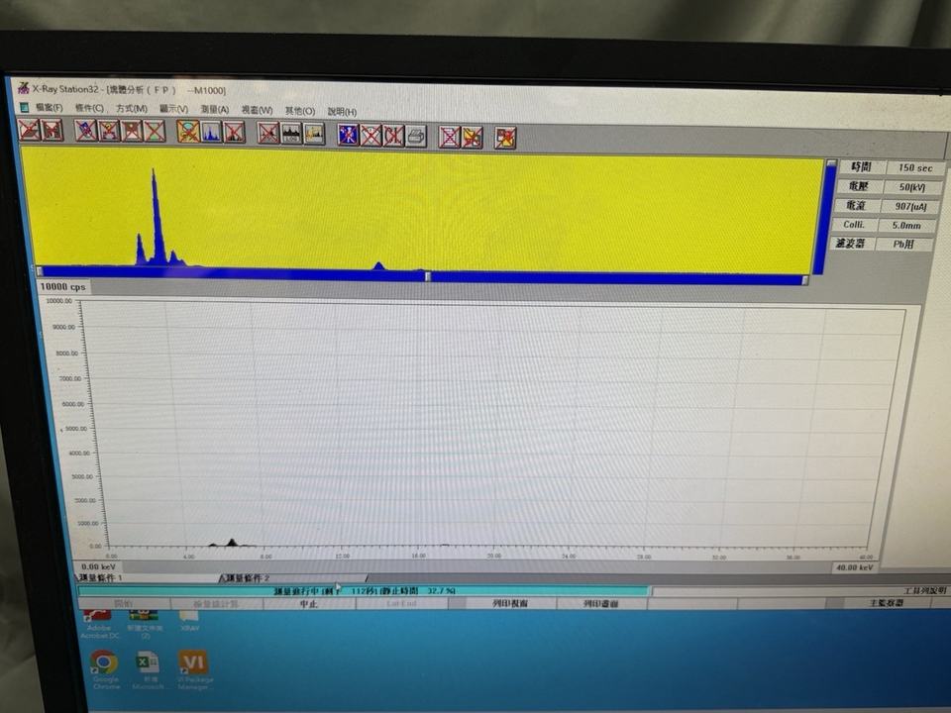Click the last toolbar icon
951x713 pixels.
[x=505, y=139]
